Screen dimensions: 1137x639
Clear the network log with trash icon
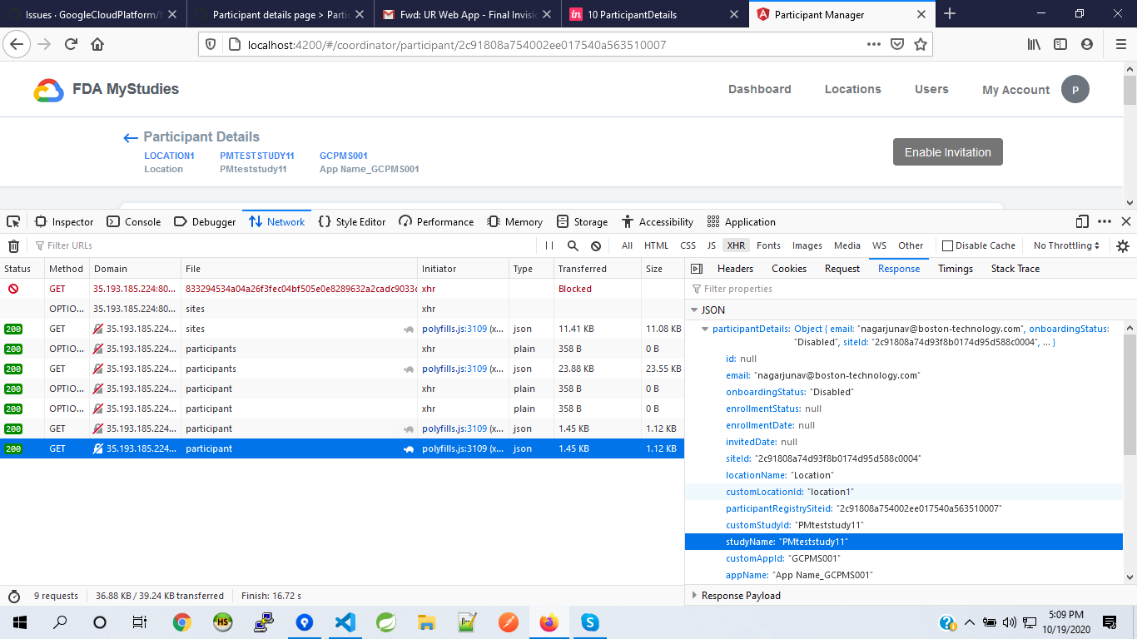coord(13,245)
